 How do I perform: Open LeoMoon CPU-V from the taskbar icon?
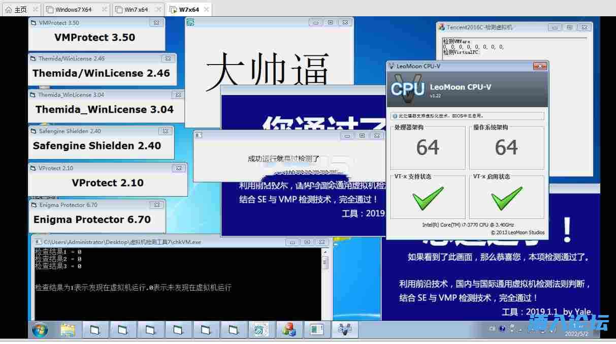[x=345, y=329]
